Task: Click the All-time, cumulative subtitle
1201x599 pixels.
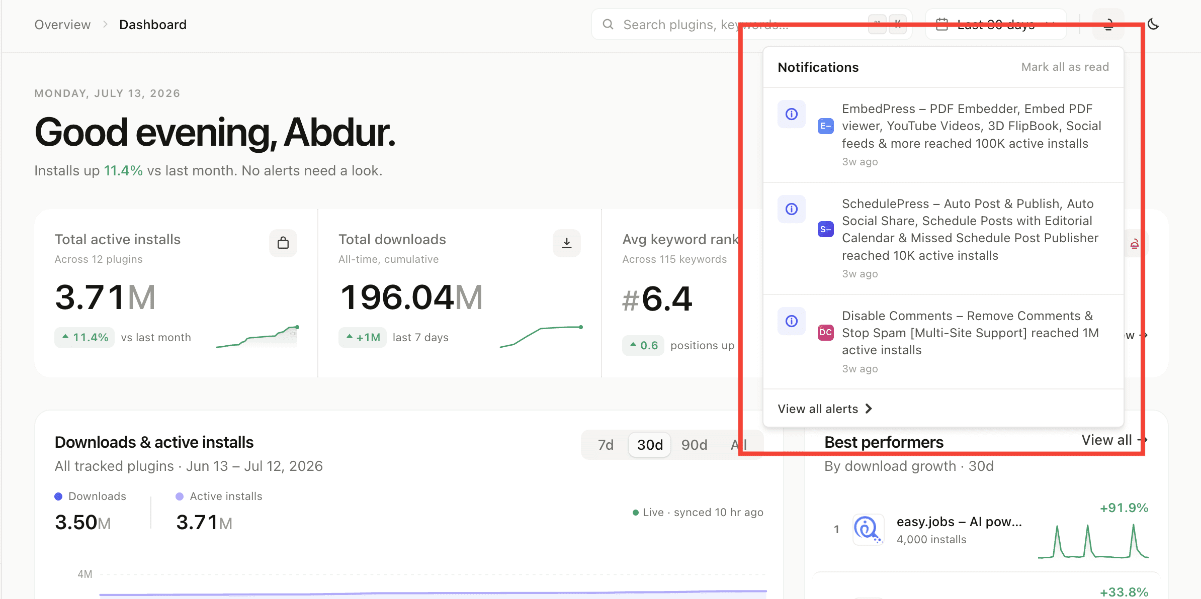Action: [x=388, y=259]
